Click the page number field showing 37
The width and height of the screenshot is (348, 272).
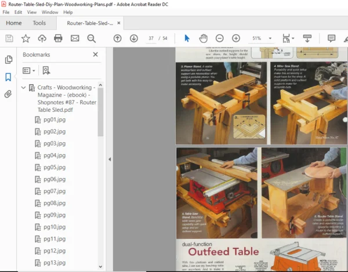[x=151, y=38]
